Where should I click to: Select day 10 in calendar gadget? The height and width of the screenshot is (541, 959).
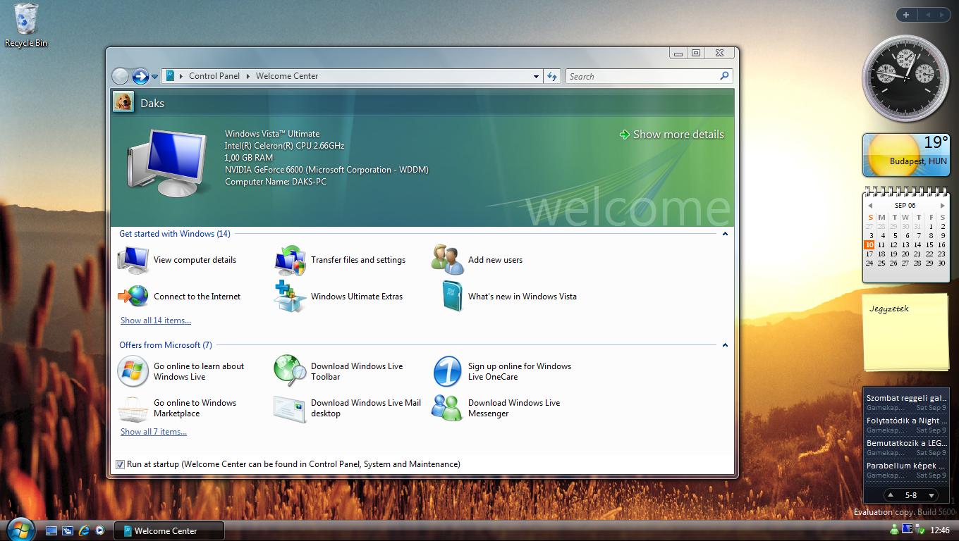[x=869, y=245]
